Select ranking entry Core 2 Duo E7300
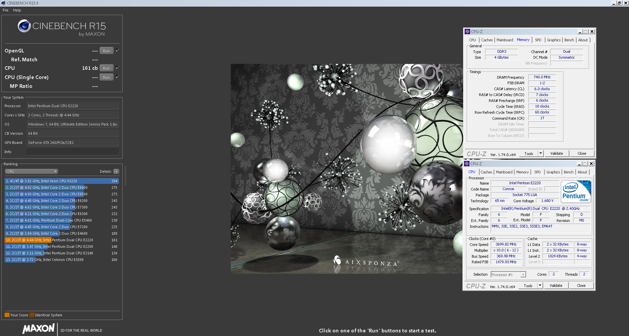 point(62,207)
